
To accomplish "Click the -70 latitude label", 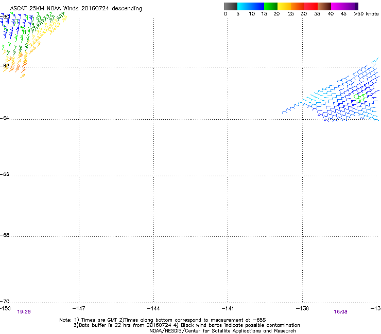I will 5,301.
